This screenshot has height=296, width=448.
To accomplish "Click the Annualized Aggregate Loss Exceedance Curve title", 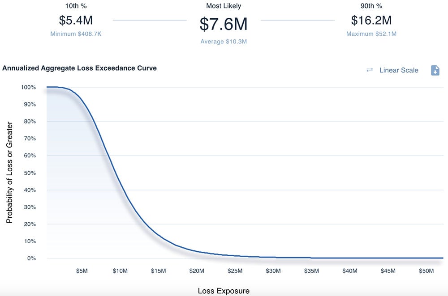I will coord(79,68).
